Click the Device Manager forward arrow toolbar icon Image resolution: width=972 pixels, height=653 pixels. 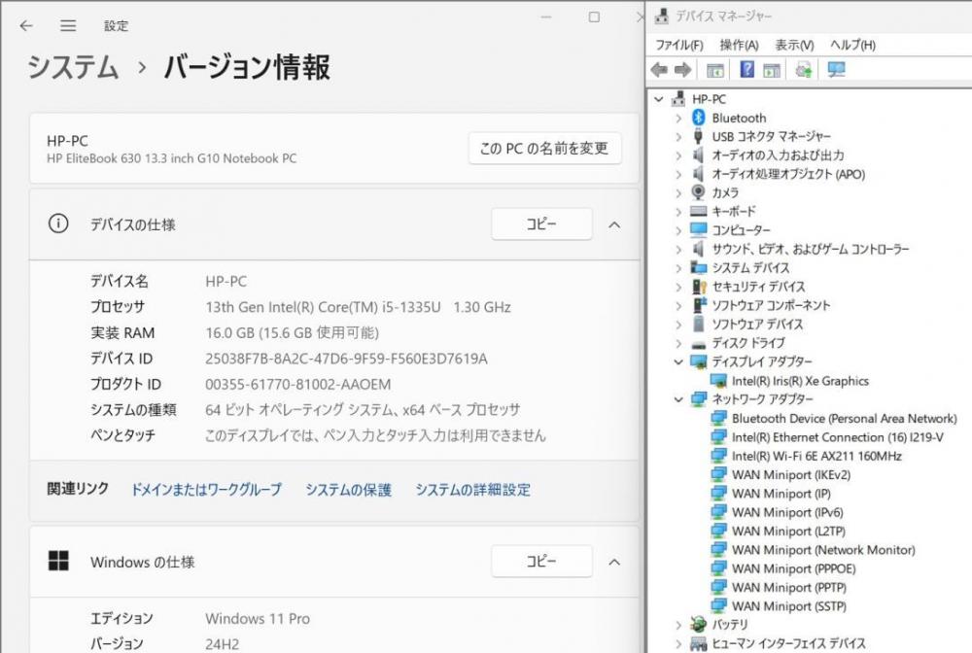682,70
